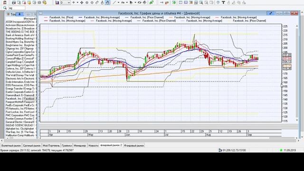Select the Halliburton Company row
Screen dimensions: 304x171
click(21, 135)
